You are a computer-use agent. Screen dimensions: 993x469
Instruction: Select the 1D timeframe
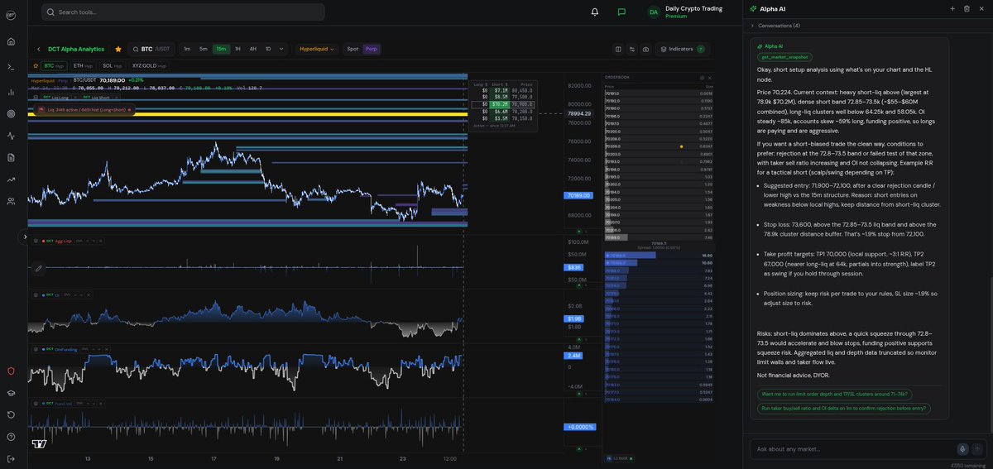click(x=267, y=49)
